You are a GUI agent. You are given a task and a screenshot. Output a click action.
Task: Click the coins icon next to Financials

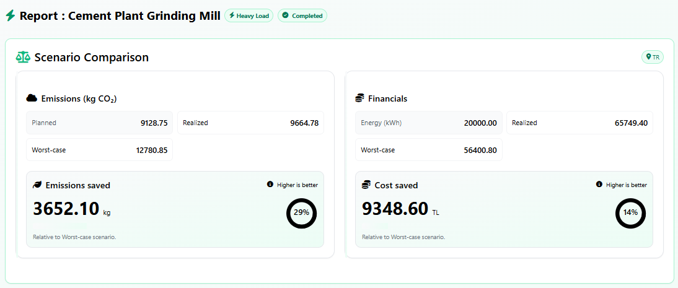[359, 98]
